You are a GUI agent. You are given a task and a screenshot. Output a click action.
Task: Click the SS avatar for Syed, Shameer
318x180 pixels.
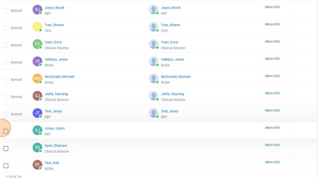point(38,148)
